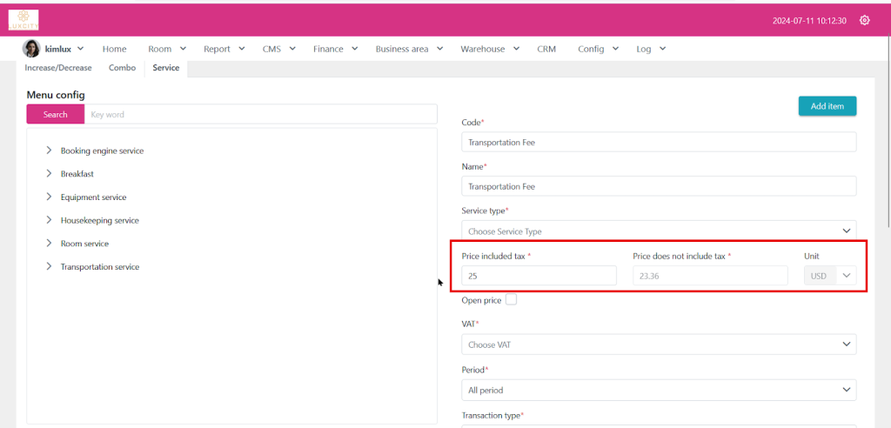891x428 pixels.
Task: Open the CRM menu item
Action: coord(546,50)
